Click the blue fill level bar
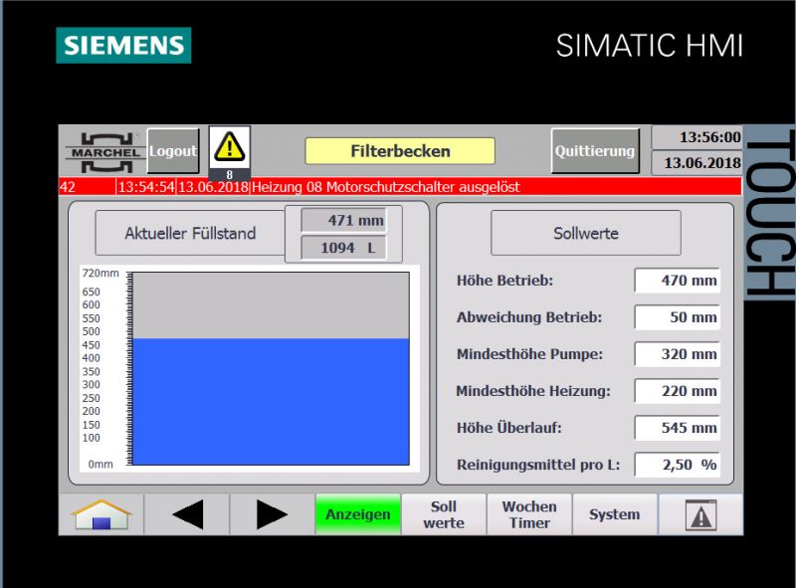 coord(271,401)
